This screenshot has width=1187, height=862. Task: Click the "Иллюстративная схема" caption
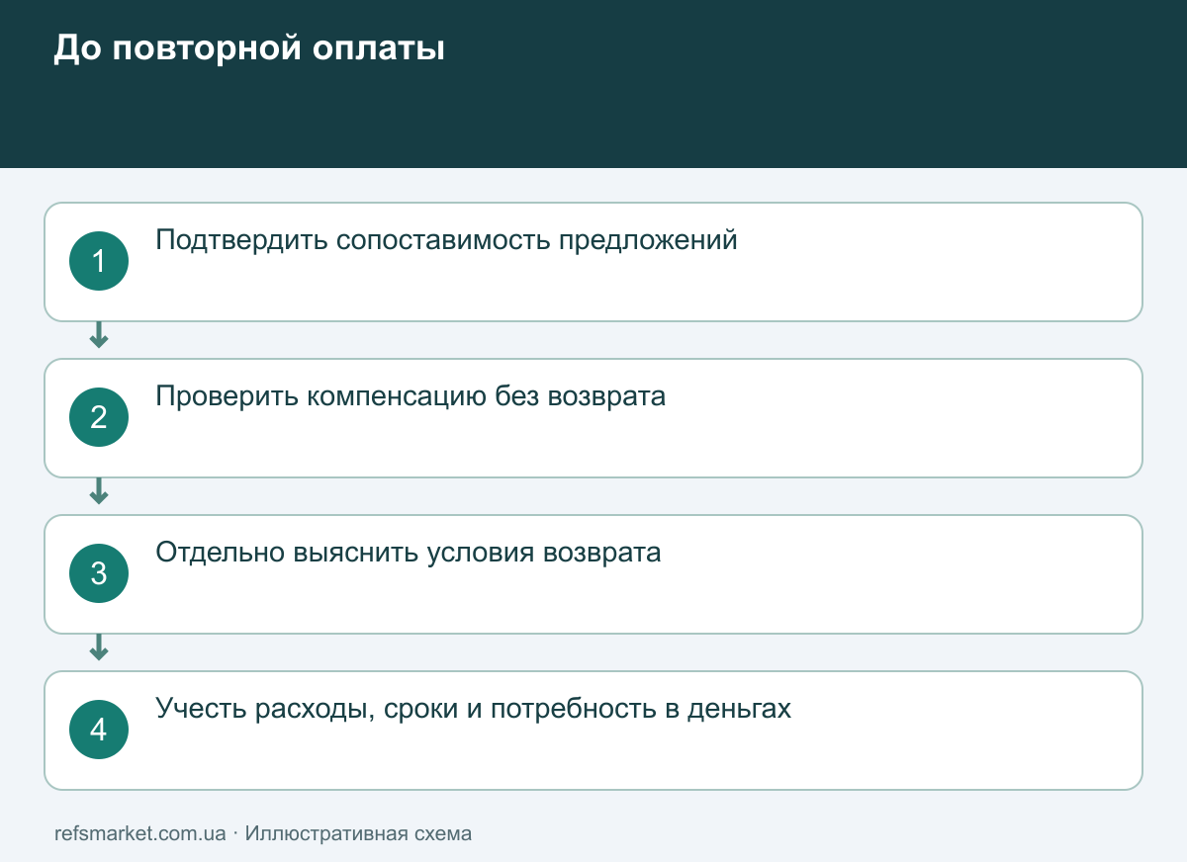pyautogui.click(x=358, y=833)
